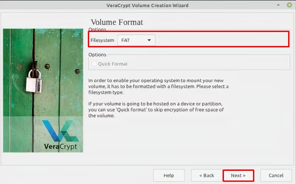Click the Volume Format heading

pyautogui.click(x=117, y=22)
